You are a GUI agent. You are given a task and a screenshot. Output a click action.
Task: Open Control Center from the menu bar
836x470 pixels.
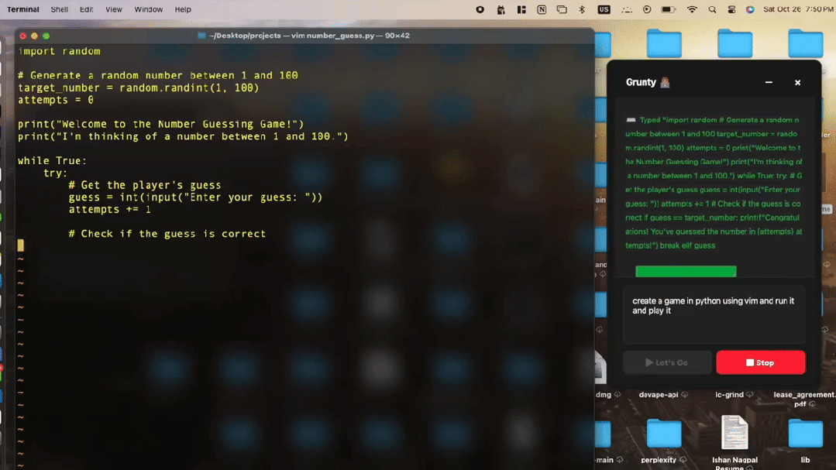pyautogui.click(x=731, y=9)
